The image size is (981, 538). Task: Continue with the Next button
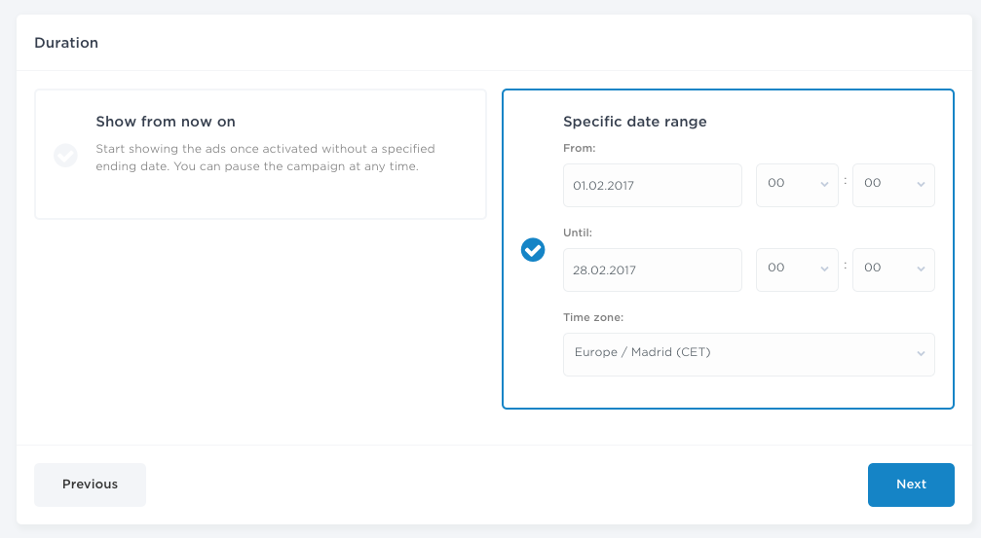(911, 484)
